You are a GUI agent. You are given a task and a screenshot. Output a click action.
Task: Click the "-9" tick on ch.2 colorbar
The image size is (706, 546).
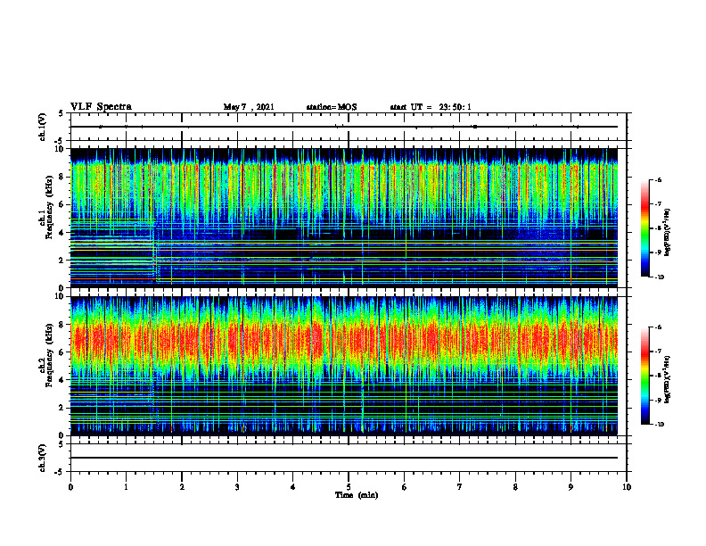tap(658, 400)
